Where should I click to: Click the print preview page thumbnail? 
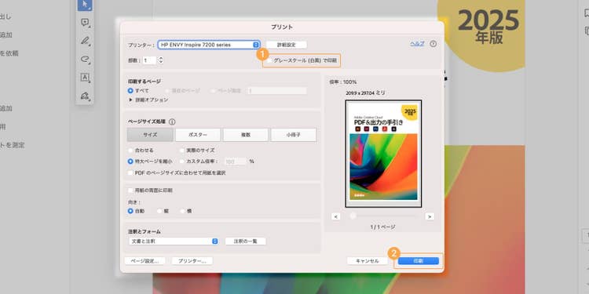(x=383, y=154)
